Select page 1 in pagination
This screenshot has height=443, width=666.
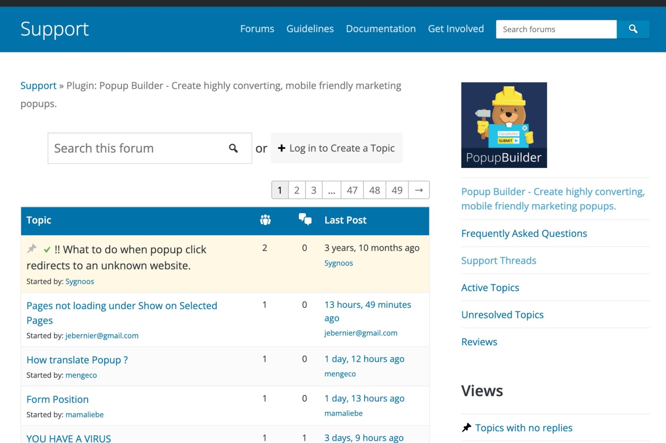pos(280,190)
